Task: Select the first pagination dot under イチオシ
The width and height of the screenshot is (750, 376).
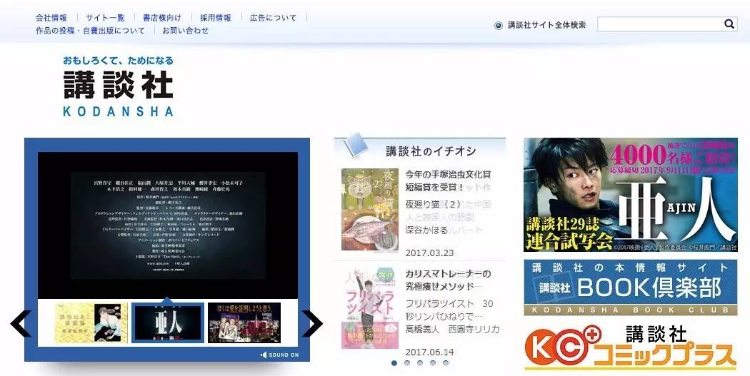Action: [x=394, y=362]
